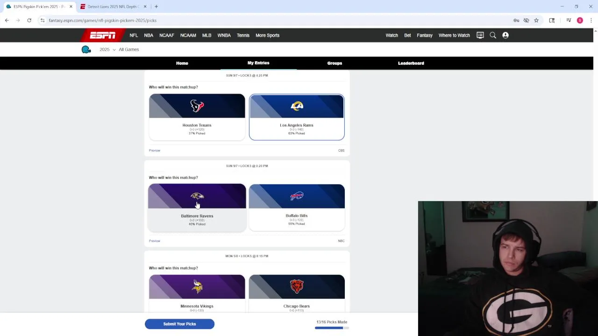Pick the Baltimore Ravens
598x336 pixels.
click(197, 207)
